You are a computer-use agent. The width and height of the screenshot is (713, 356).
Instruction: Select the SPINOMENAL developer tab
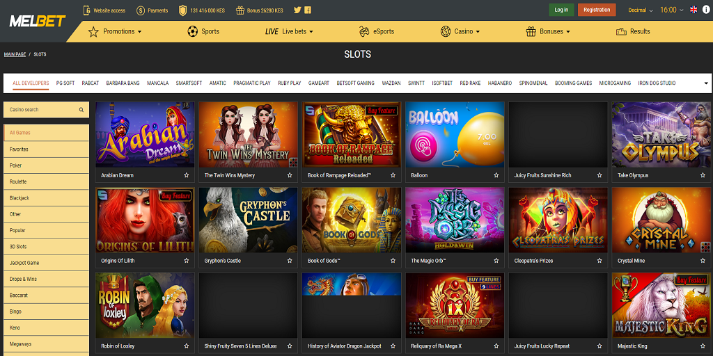[533, 83]
